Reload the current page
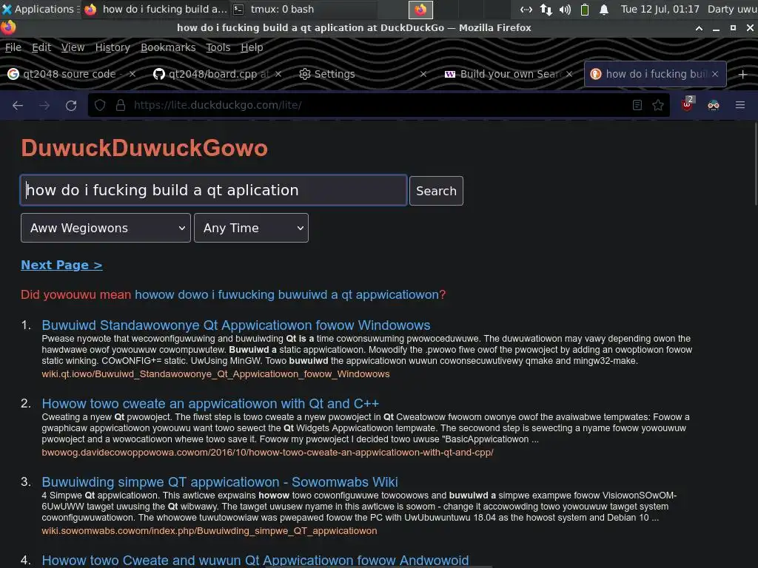The height and width of the screenshot is (568, 758). click(71, 105)
